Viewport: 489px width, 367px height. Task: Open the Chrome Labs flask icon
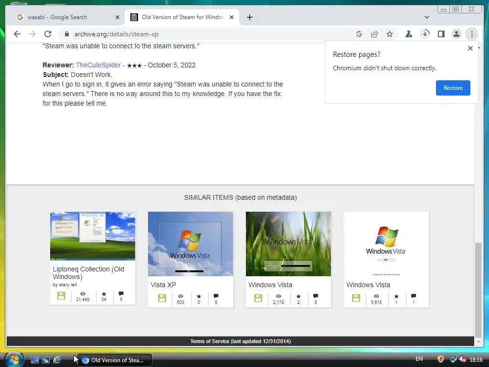pyautogui.click(x=409, y=34)
